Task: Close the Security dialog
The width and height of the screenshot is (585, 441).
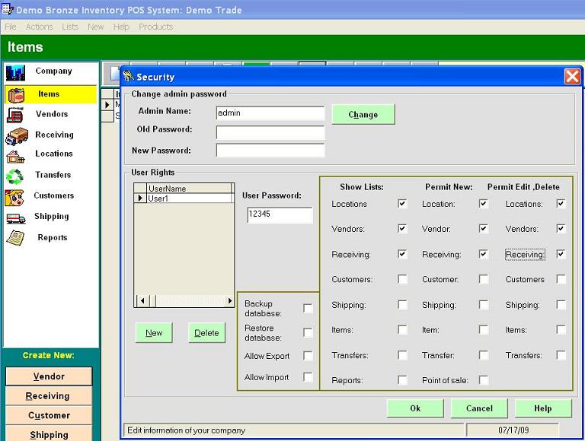Action: point(572,77)
